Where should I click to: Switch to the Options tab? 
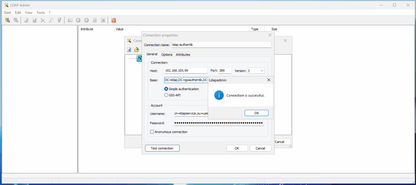[x=167, y=55]
